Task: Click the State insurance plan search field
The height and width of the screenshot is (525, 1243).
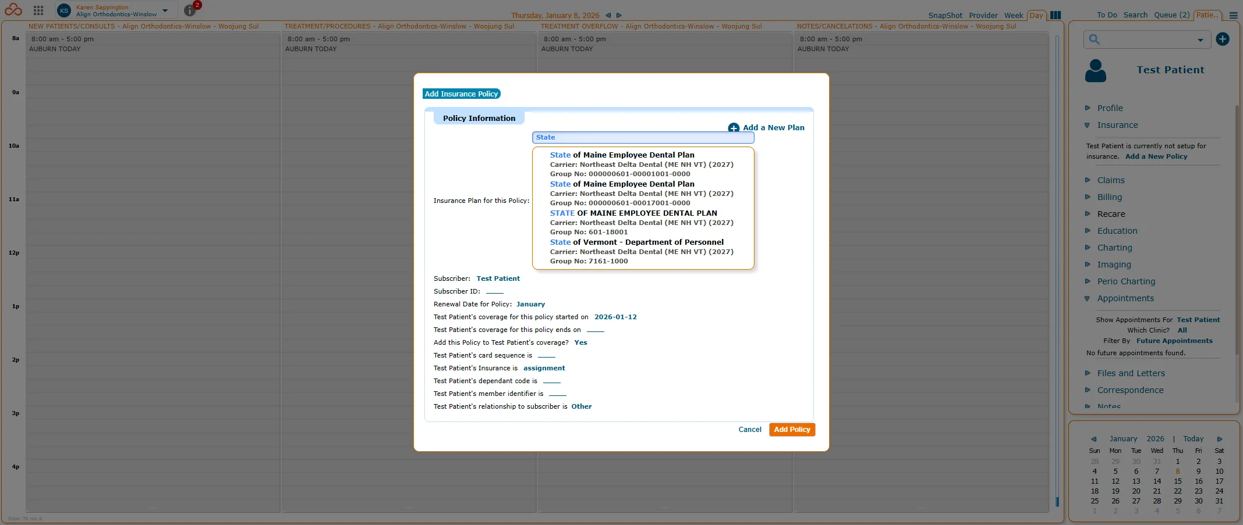Action: coord(642,137)
